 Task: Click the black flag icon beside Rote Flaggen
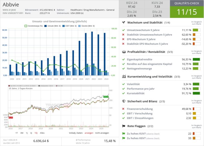tap(124, 126)
